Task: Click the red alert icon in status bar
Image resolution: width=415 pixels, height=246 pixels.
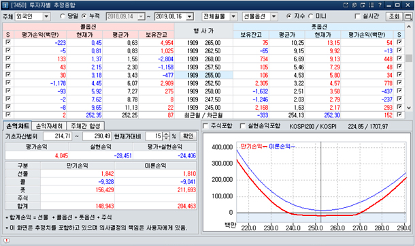Action: [7, 241]
